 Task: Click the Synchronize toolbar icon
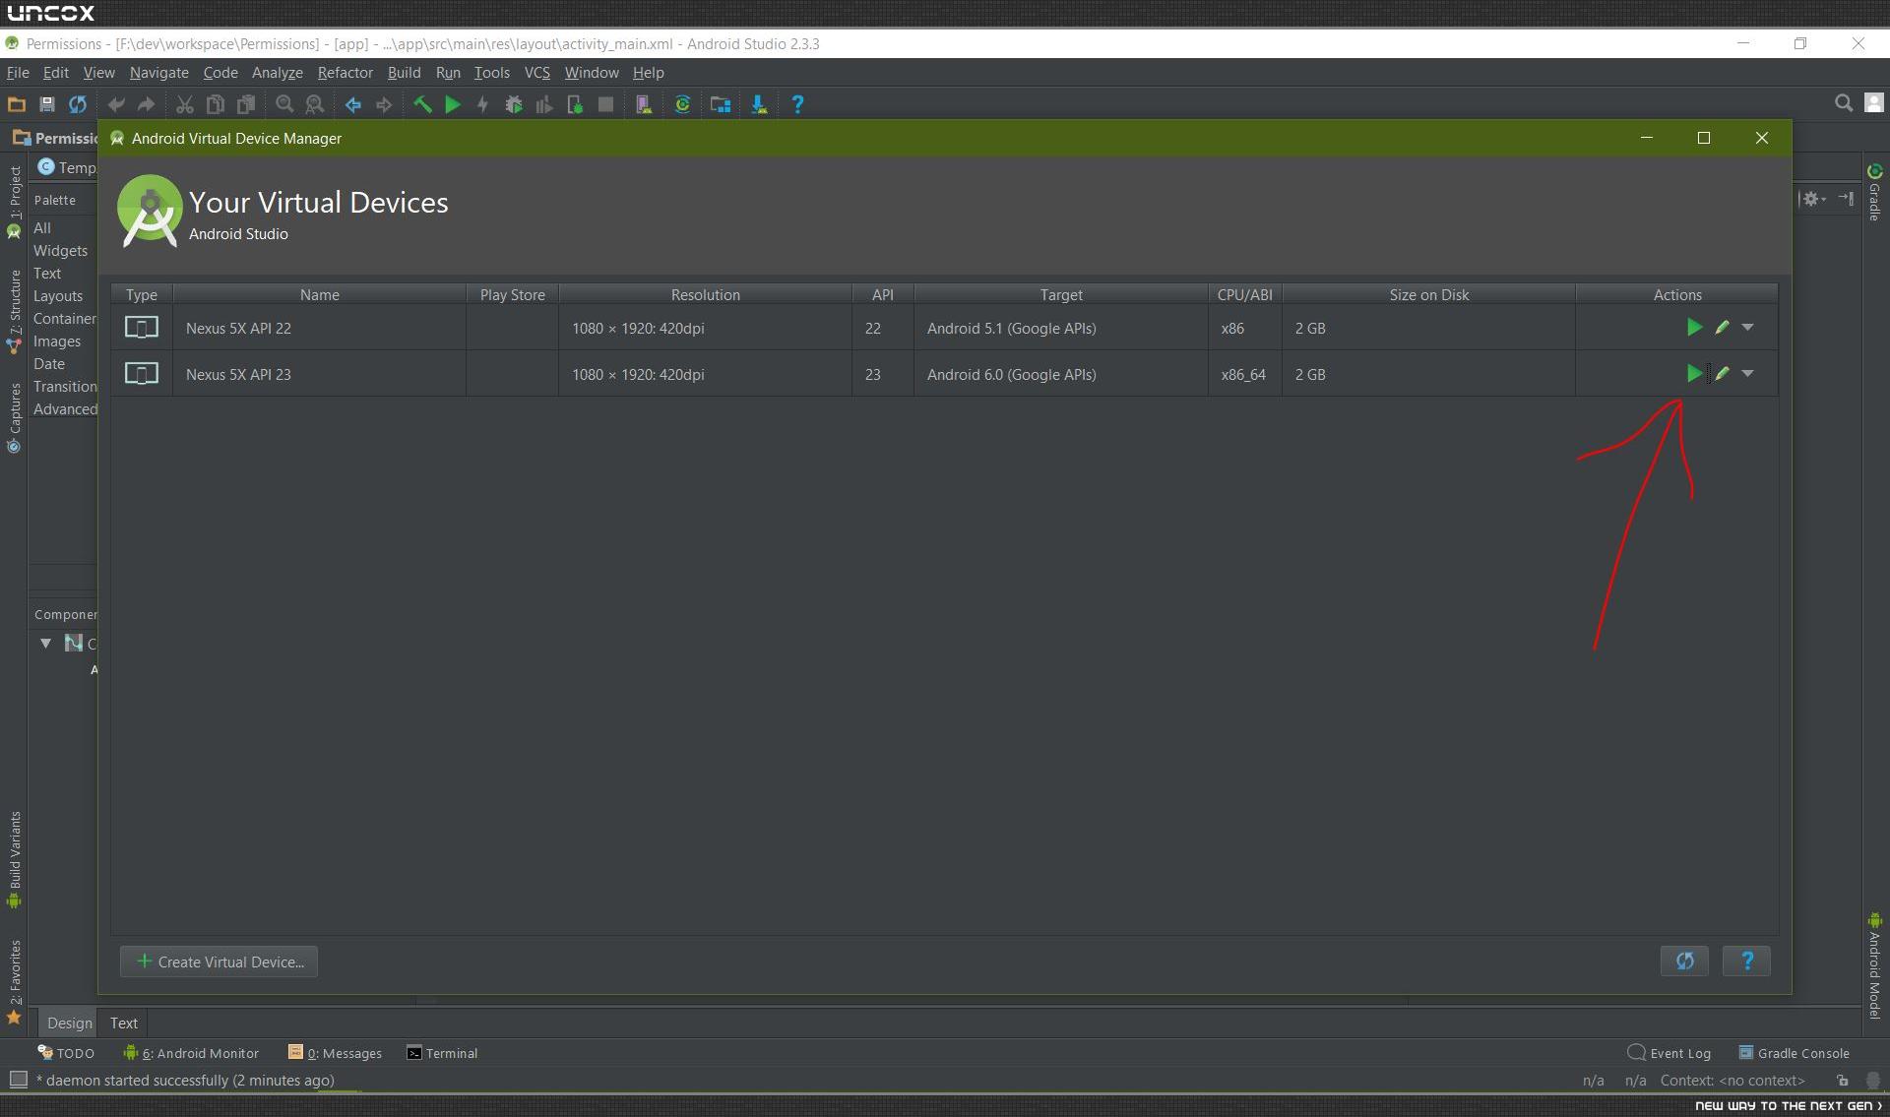tap(78, 104)
